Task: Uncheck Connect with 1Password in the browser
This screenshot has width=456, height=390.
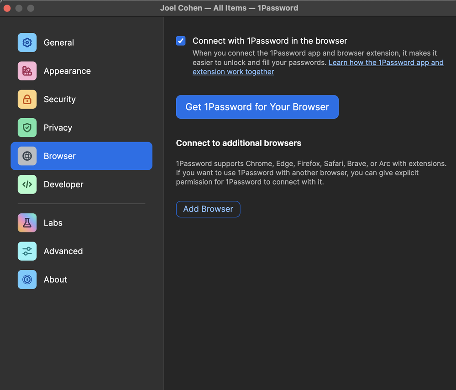Action: [x=181, y=41]
